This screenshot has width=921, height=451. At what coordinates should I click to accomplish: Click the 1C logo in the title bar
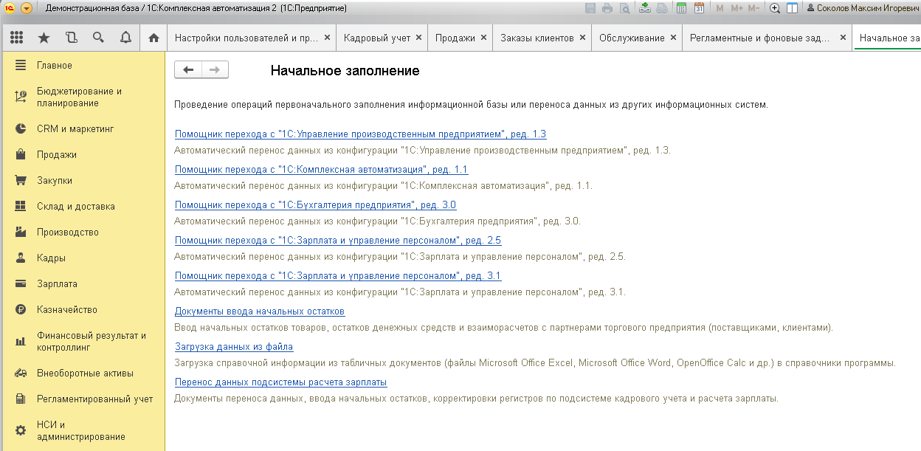coord(9,8)
